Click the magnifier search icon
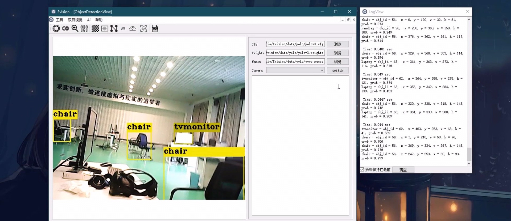This screenshot has width=511, height=221. (x=75, y=28)
